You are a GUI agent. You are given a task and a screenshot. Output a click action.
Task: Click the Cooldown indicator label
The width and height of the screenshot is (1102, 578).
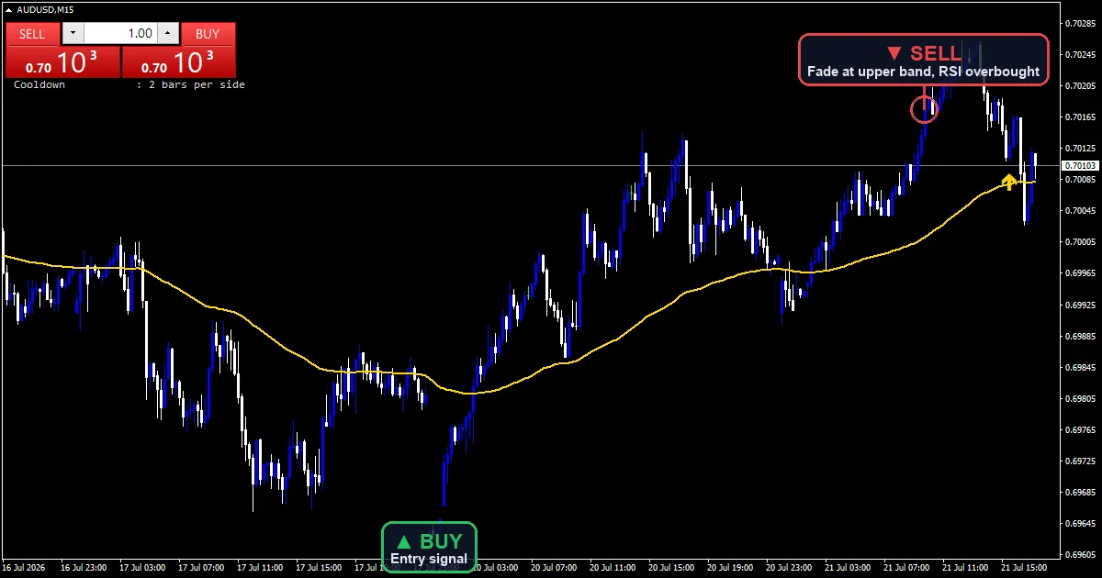click(x=39, y=84)
